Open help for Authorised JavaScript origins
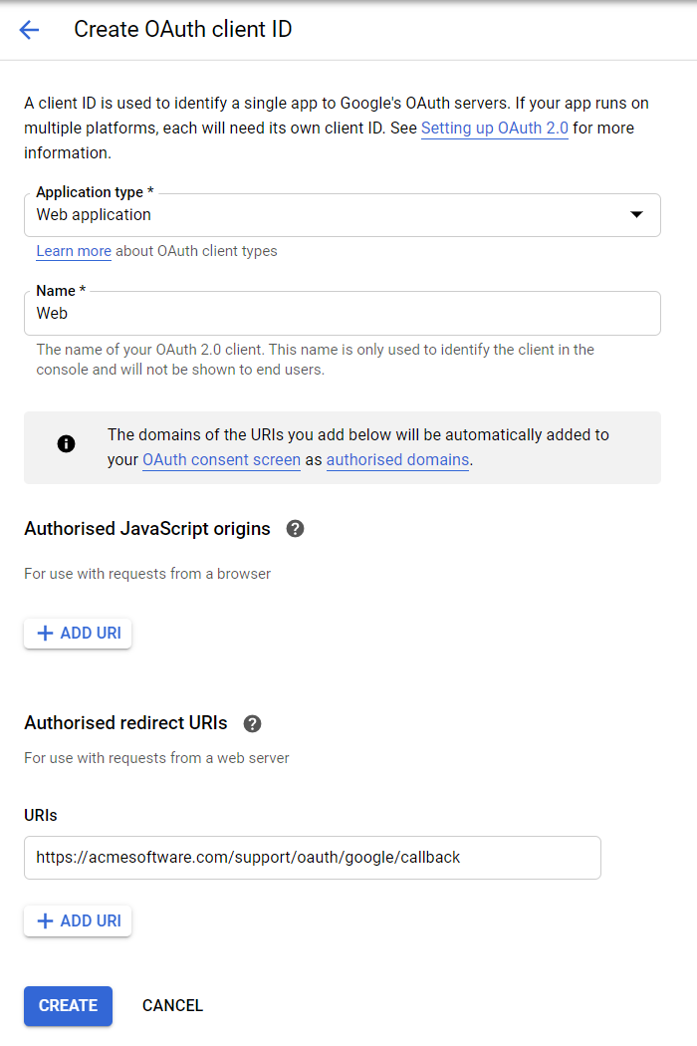 point(295,529)
